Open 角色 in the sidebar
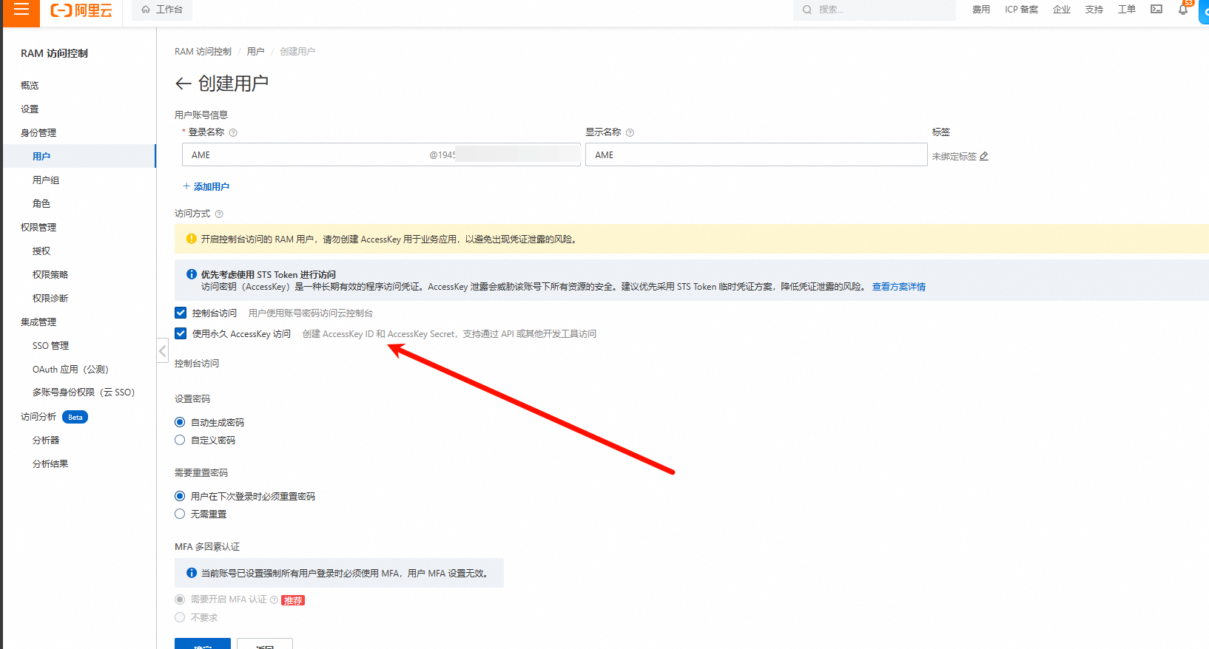 pos(41,204)
